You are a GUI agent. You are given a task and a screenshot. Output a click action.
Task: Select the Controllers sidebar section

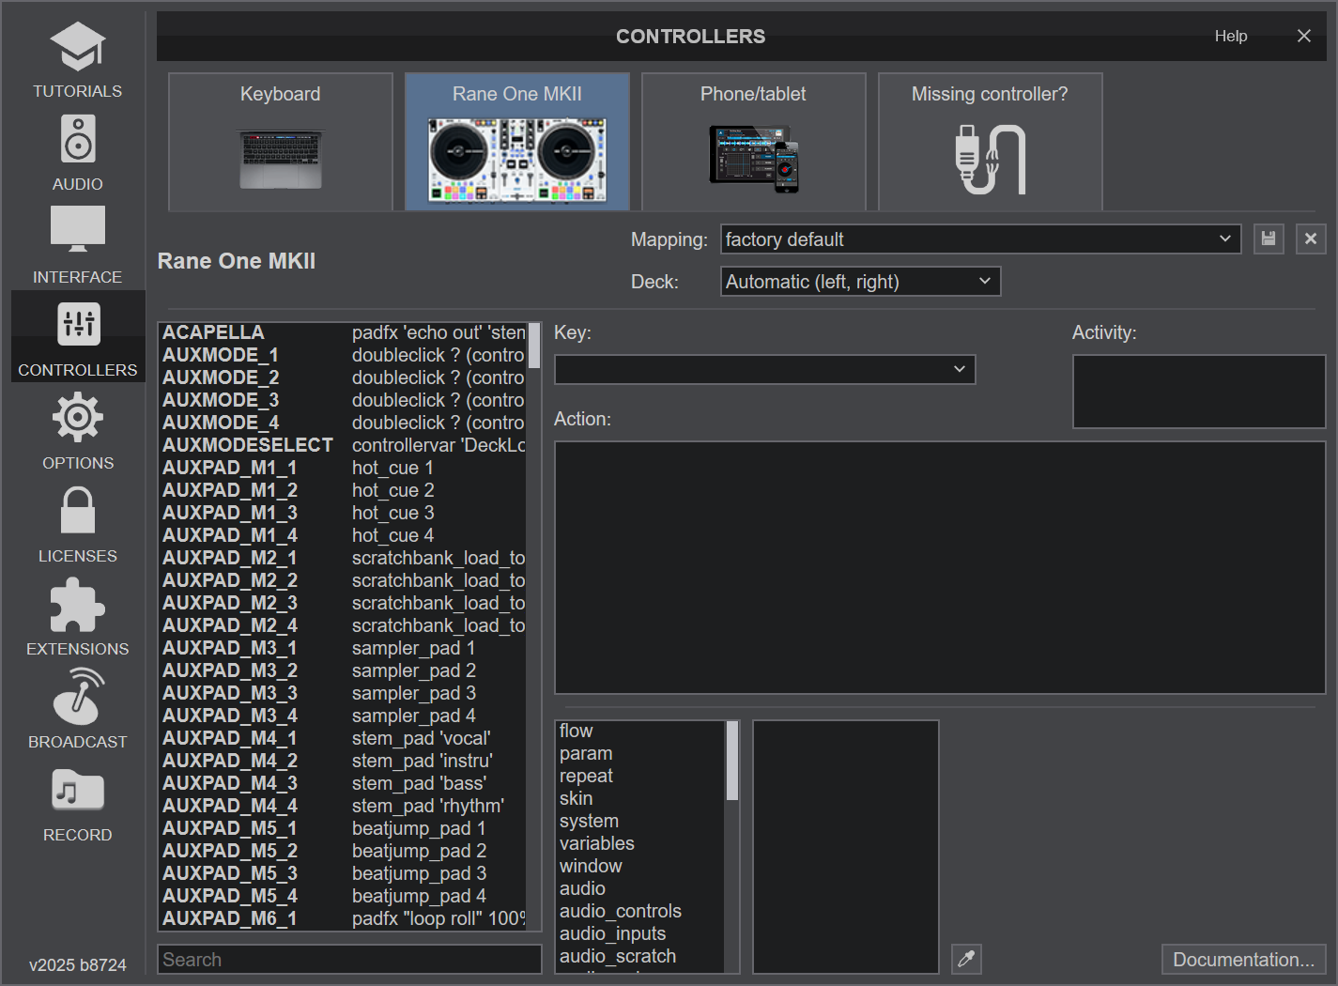coord(77,336)
